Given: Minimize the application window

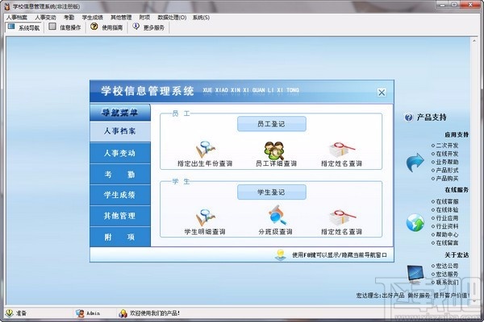Looking at the screenshot, I should click(x=443, y=5).
